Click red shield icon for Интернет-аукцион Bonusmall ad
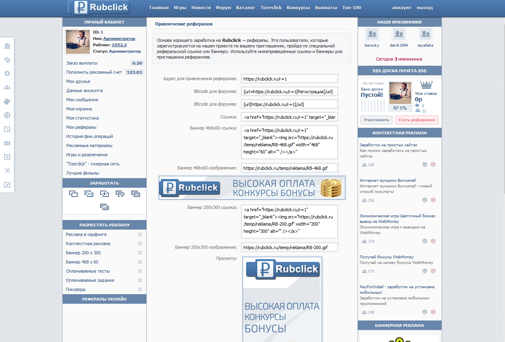The image size is (505, 342). (433, 200)
